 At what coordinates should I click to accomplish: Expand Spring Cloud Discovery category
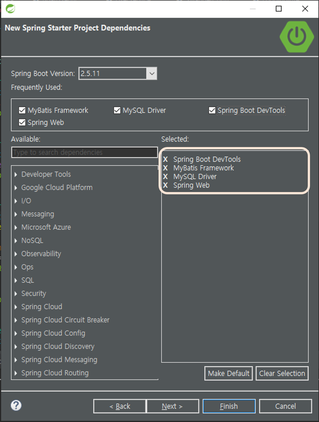coord(16,347)
